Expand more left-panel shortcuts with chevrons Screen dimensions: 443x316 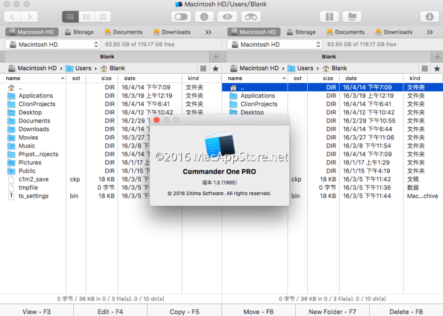tap(208, 32)
